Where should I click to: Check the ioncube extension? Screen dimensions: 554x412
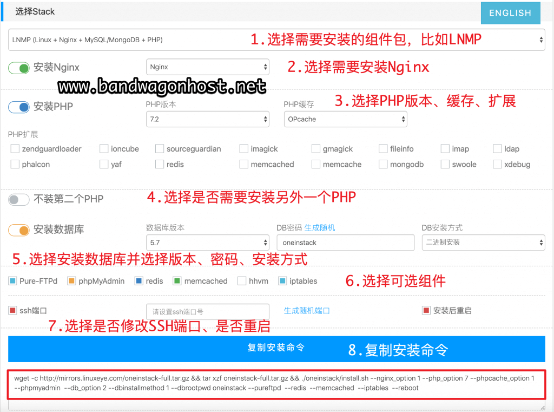click(x=104, y=148)
